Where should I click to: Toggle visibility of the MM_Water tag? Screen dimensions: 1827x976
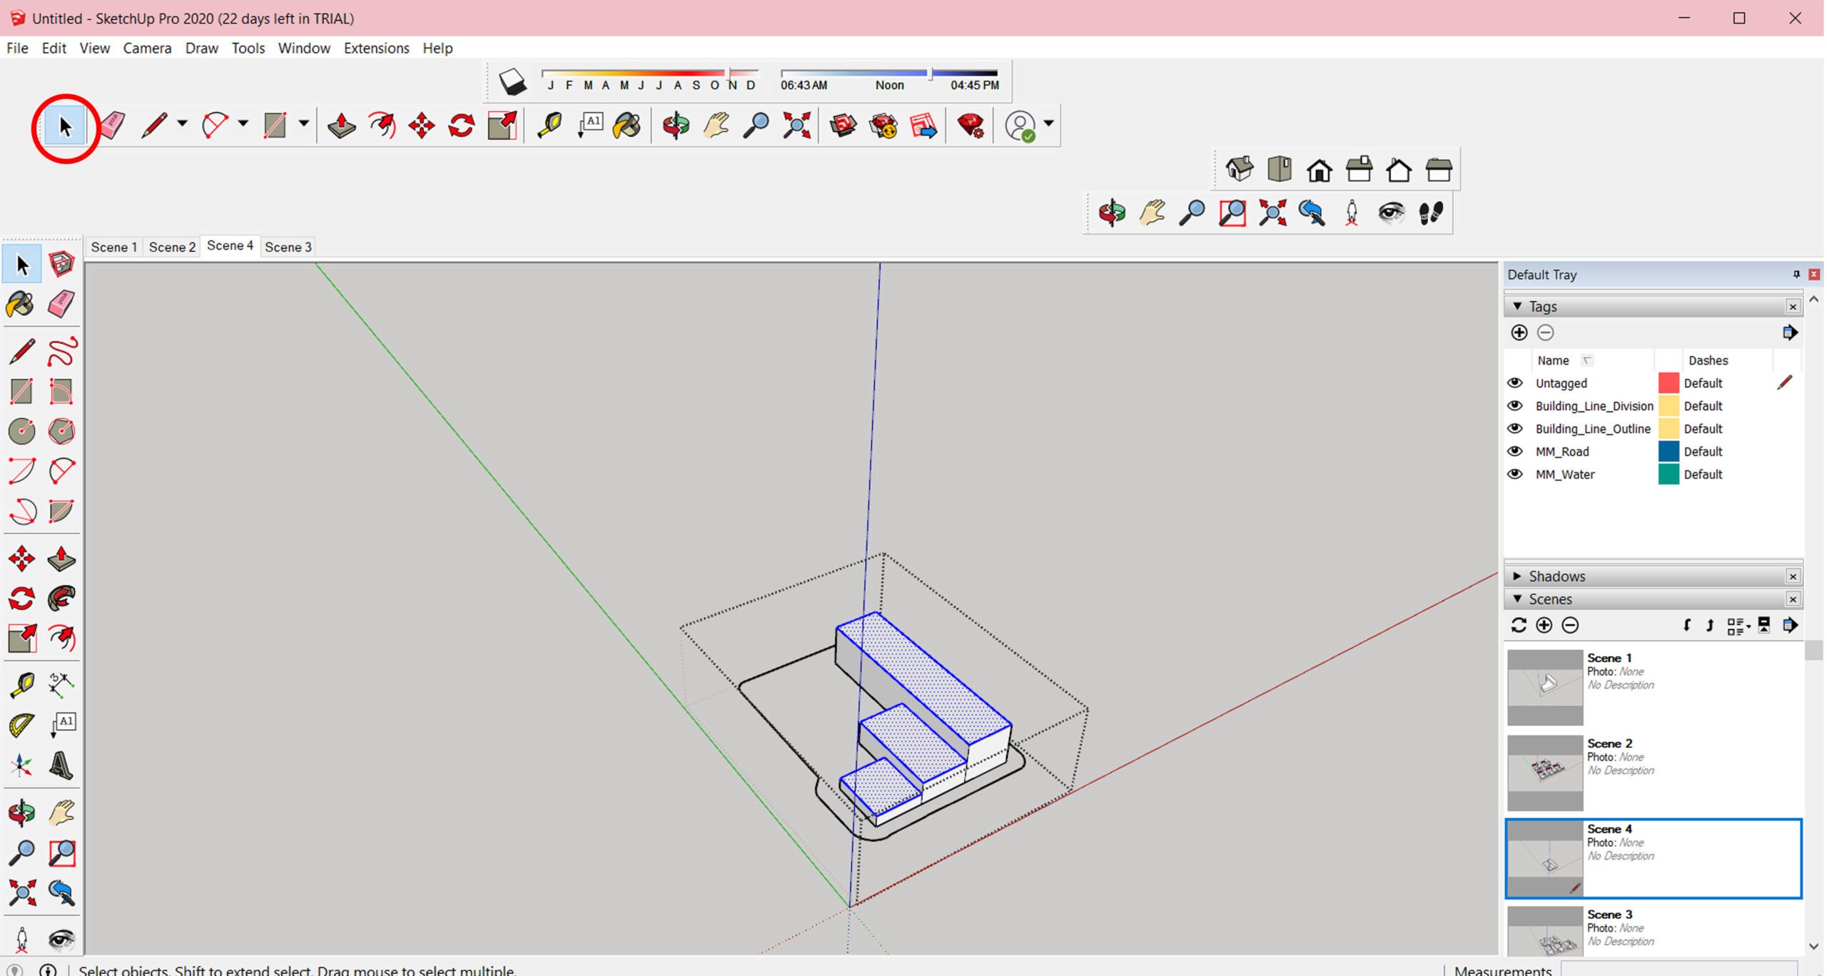coord(1514,474)
